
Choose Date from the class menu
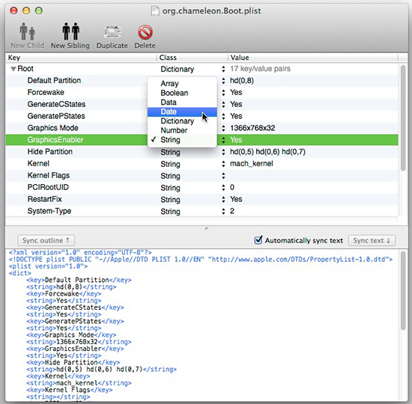point(182,111)
